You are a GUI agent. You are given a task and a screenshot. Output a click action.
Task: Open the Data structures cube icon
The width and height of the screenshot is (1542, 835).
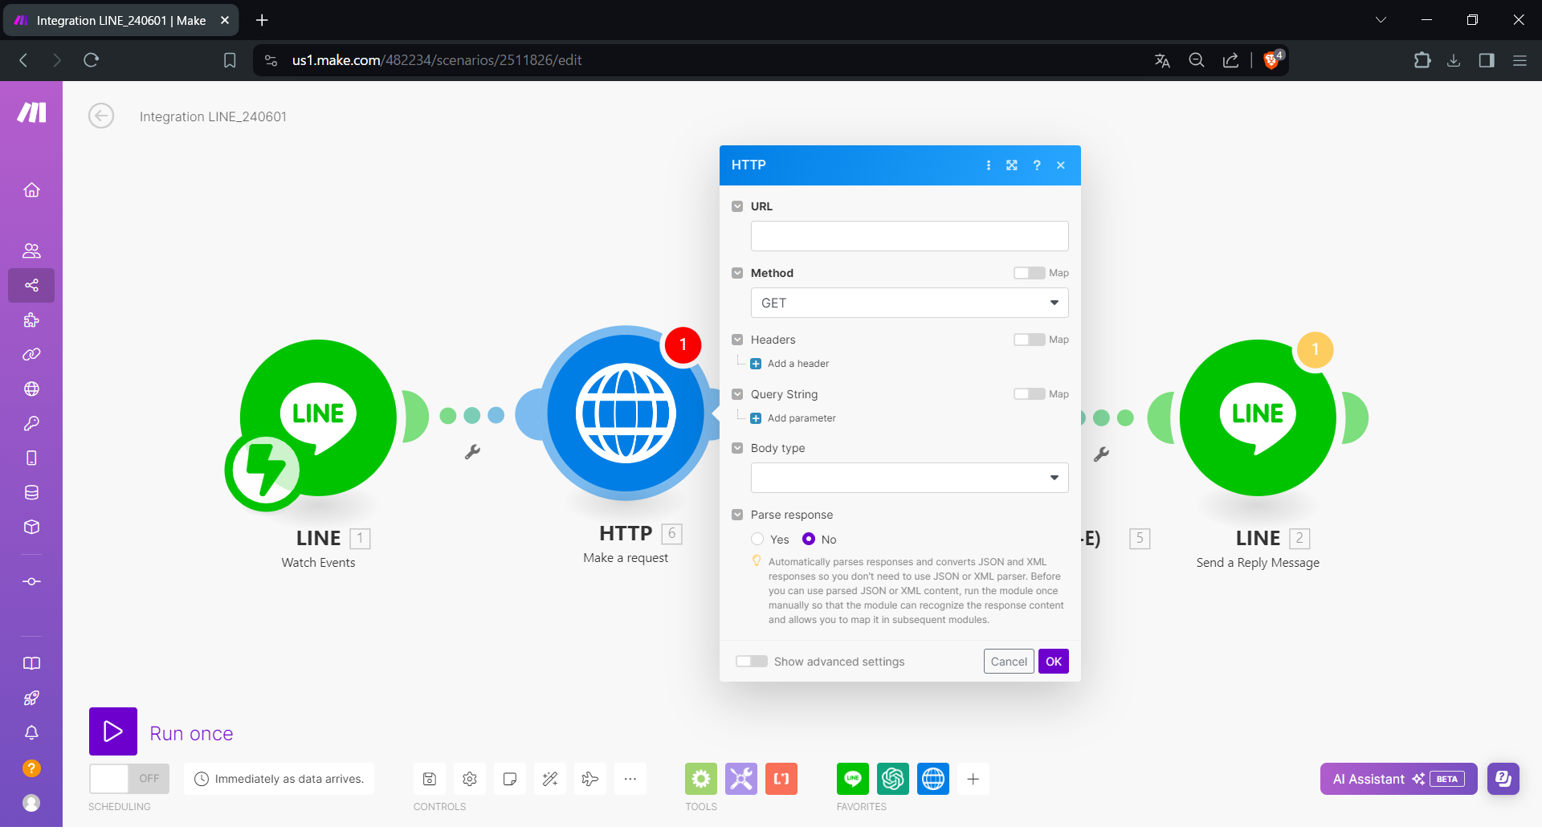click(x=31, y=527)
